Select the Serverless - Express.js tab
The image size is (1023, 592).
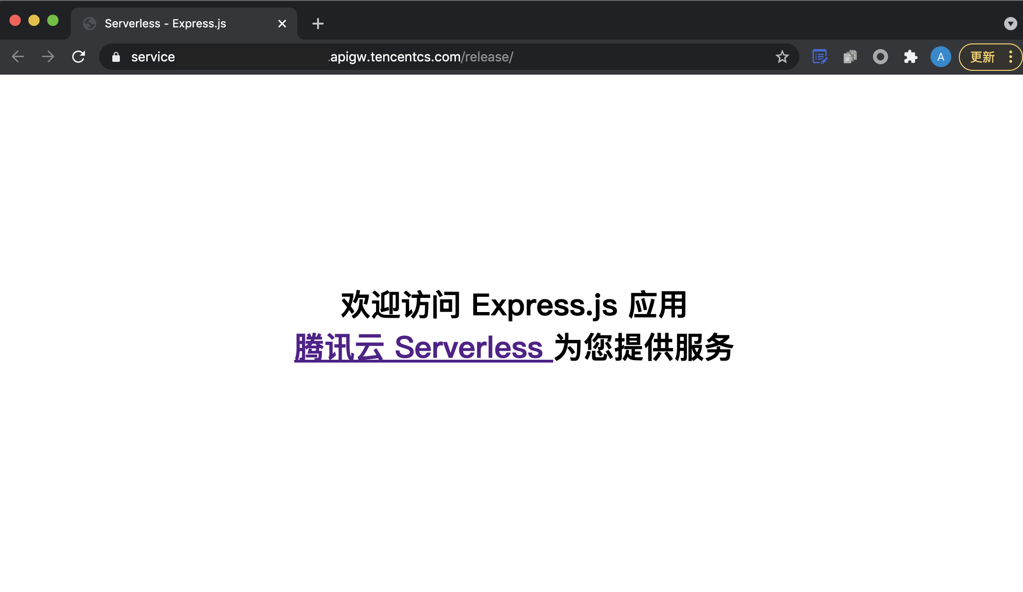click(184, 24)
